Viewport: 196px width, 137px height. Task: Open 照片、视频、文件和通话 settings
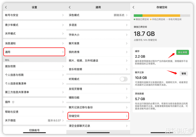pyautogui.click(x=98, y=61)
